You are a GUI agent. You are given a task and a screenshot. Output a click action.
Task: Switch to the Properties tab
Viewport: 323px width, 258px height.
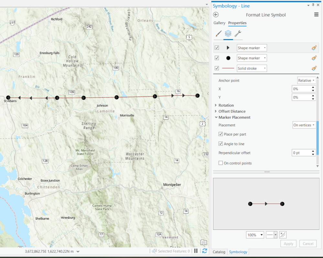coord(237,23)
